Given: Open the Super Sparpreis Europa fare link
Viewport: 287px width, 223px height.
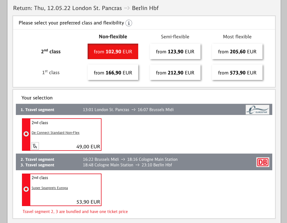Looking at the screenshot, I should pos(50,188).
